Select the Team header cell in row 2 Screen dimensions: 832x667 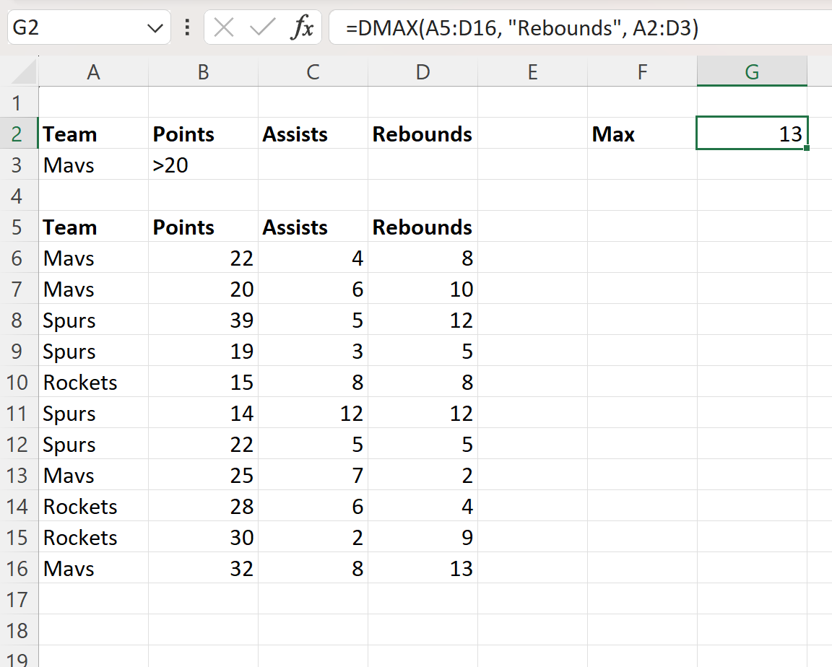(x=93, y=134)
